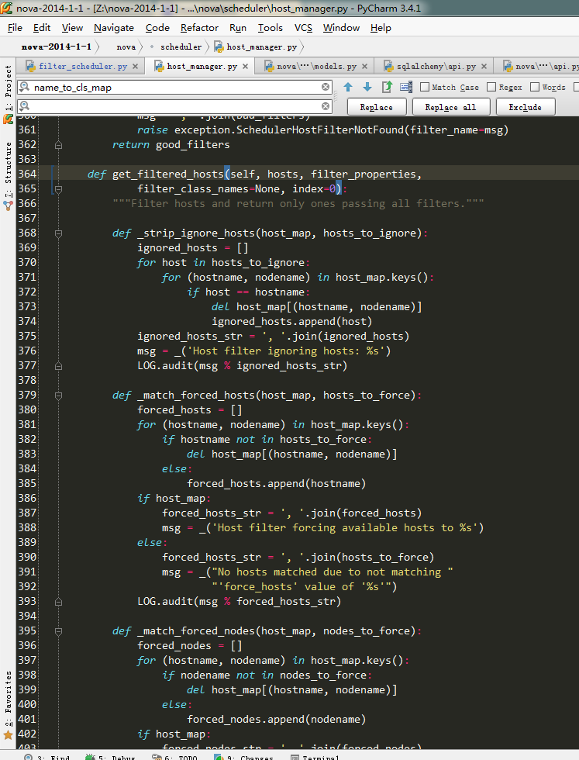Close the filter_scheduler.py tab
The height and width of the screenshot is (760, 579).
click(135, 67)
